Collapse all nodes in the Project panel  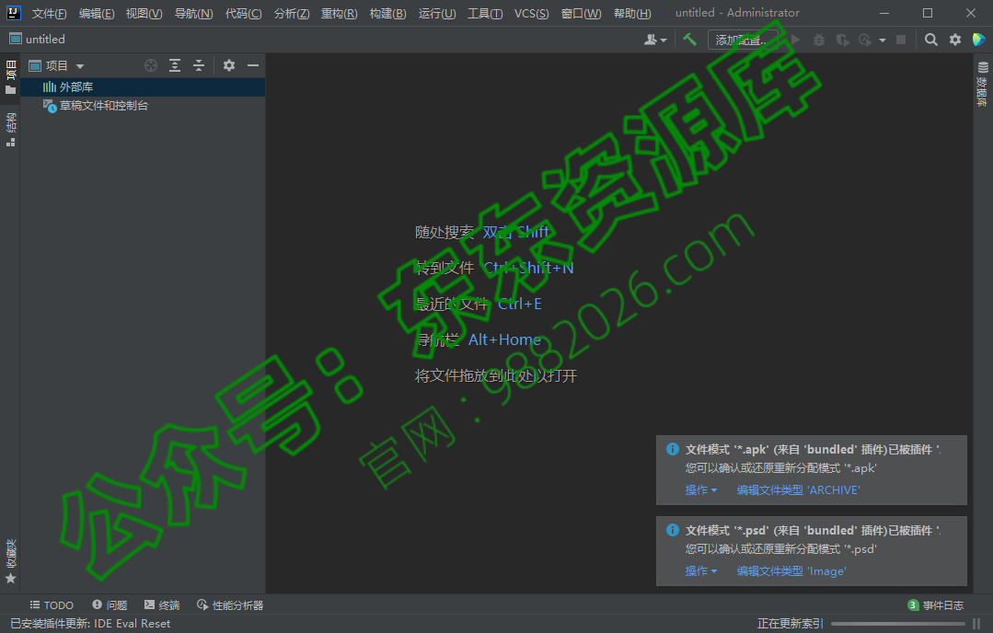(199, 65)
